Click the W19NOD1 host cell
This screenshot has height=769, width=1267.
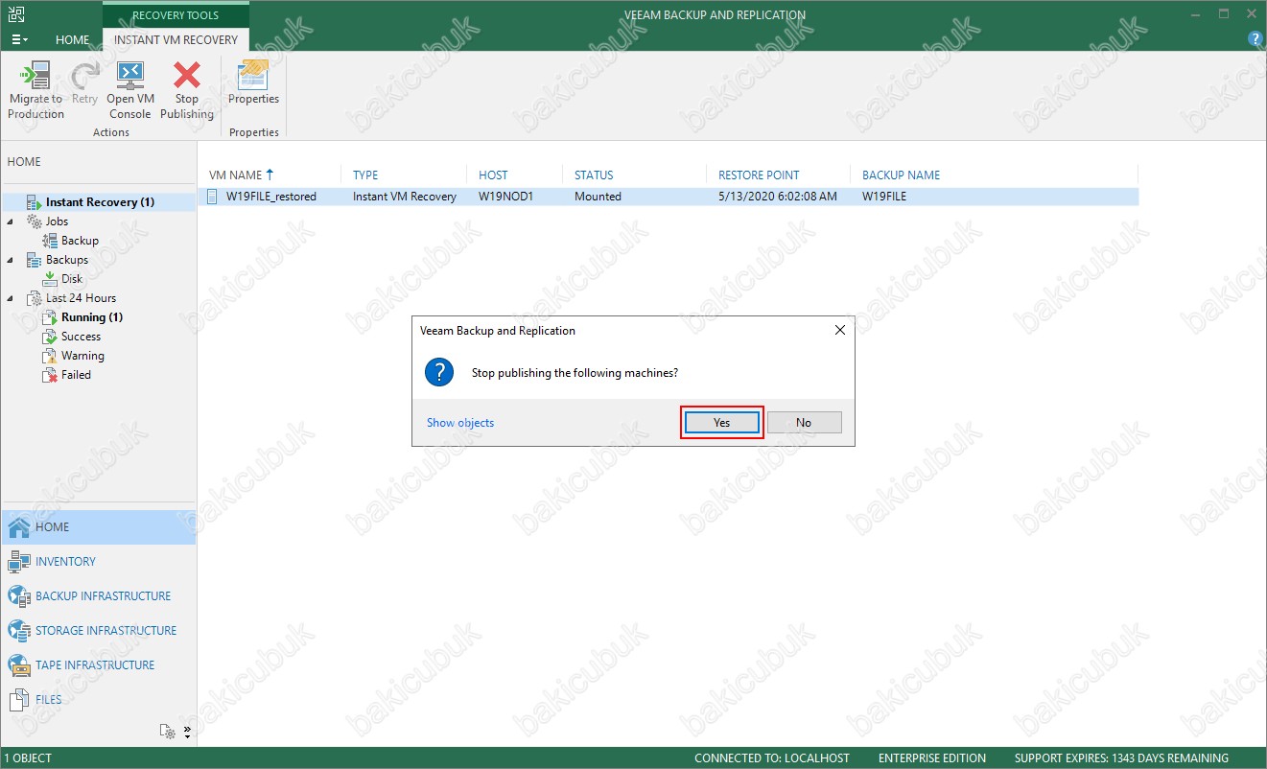505,197
